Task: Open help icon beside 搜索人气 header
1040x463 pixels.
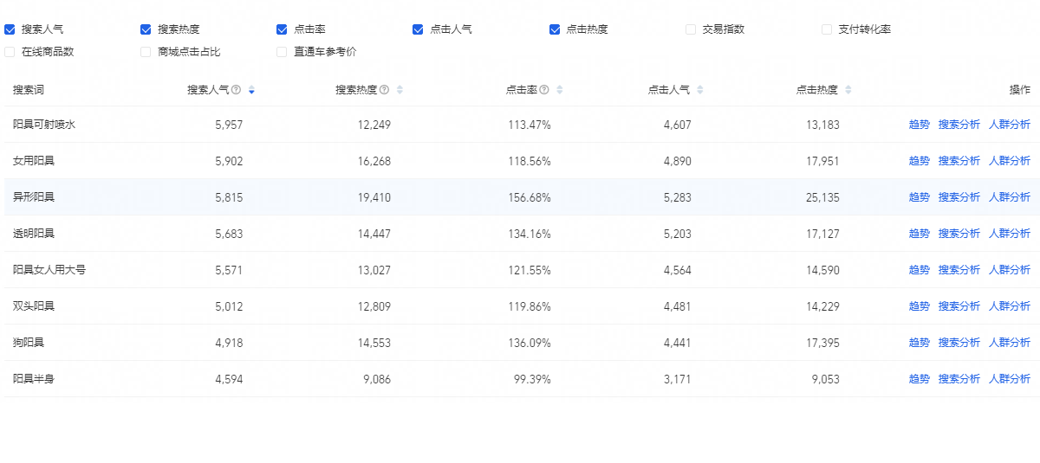Action: click(x=236, y=90)
